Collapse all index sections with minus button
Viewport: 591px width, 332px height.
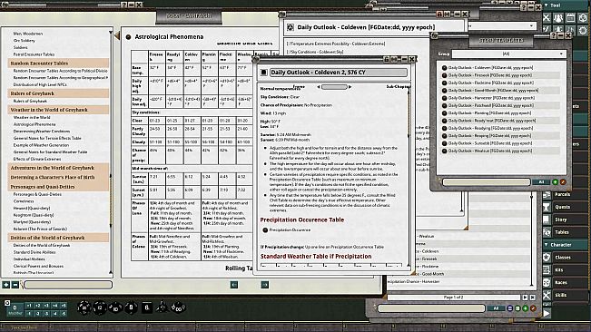point(15,285)
